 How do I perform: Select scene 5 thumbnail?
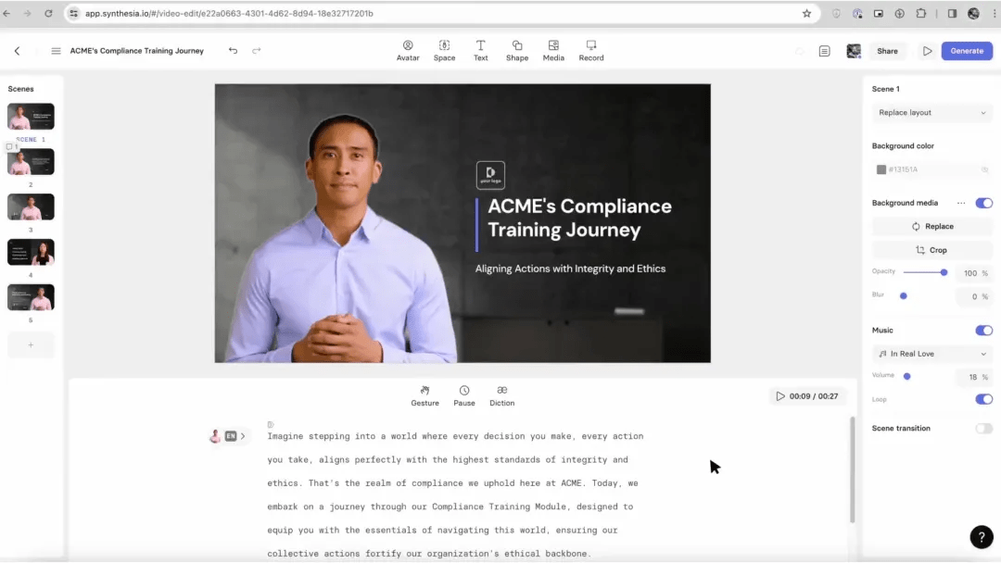click(x=31, y=298)
